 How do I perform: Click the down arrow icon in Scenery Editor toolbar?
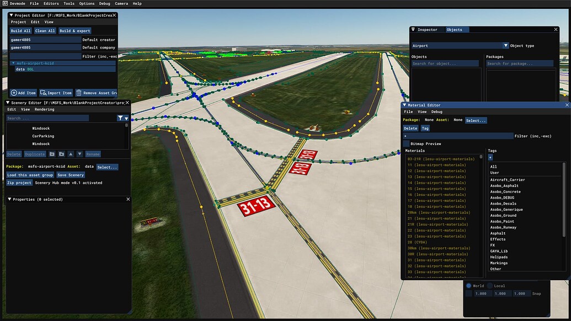tap(79, 154)
